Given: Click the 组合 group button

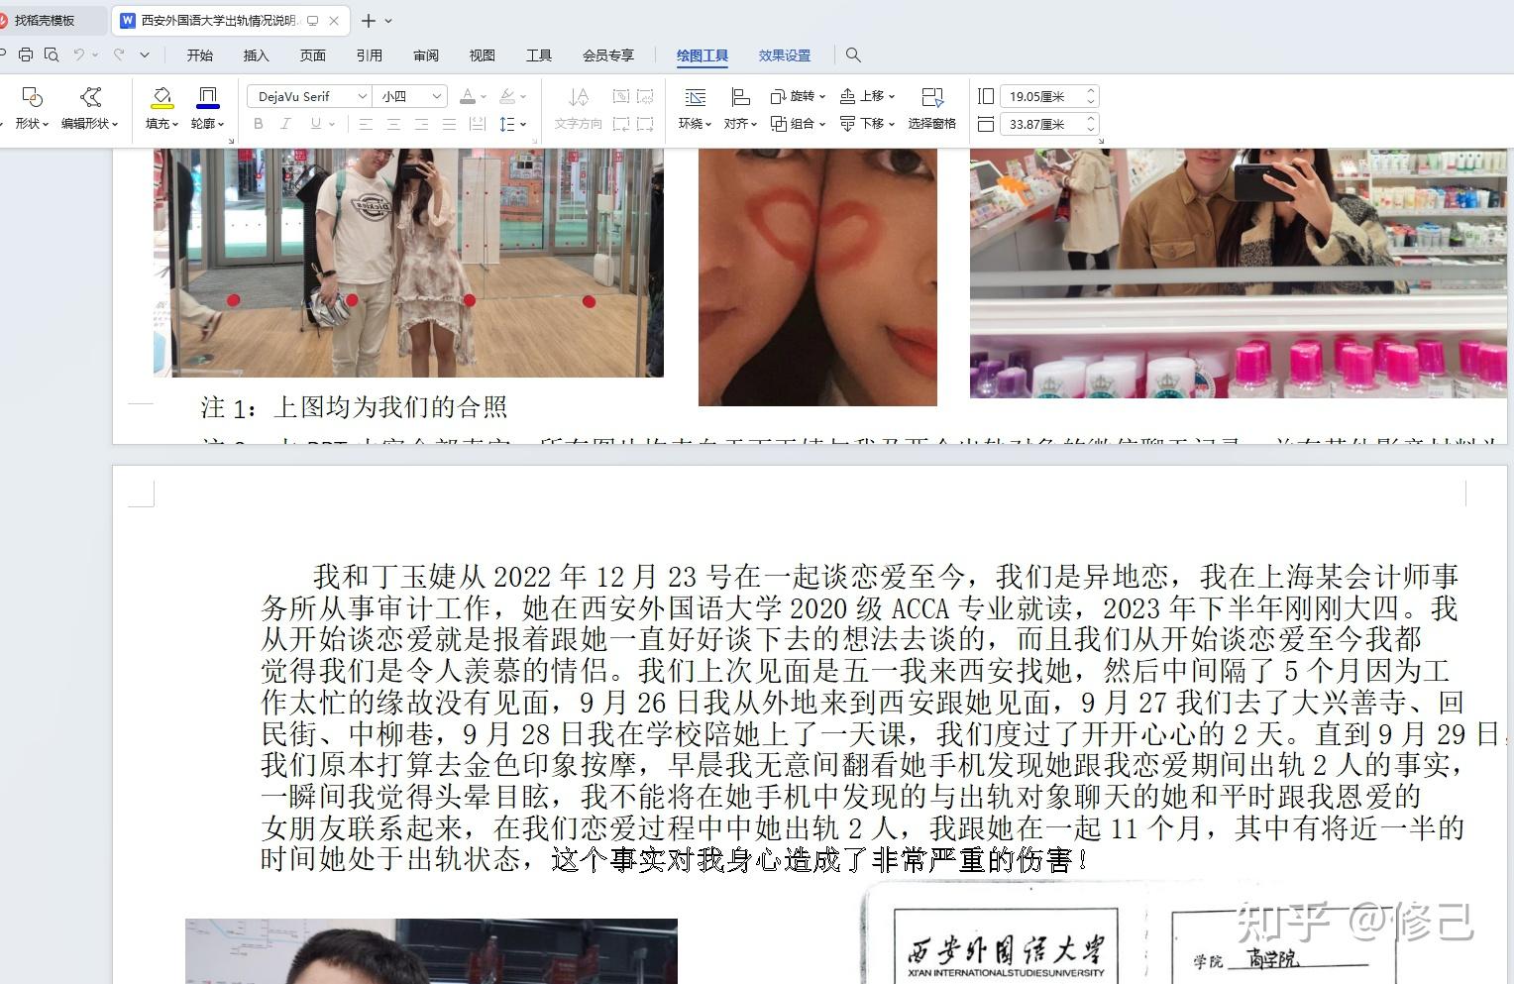Looking at the screenshot, I should [x=799, y=124].
